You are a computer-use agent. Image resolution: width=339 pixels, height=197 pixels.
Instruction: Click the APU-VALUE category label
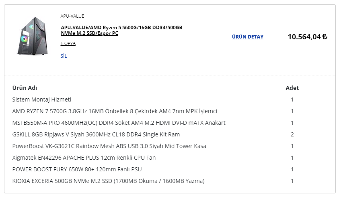[72, 16]
